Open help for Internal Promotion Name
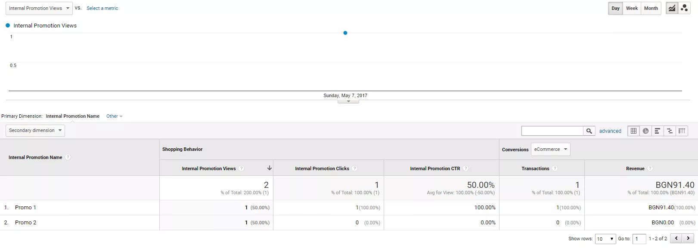The image size is (698, 248). tap(68, 157)
